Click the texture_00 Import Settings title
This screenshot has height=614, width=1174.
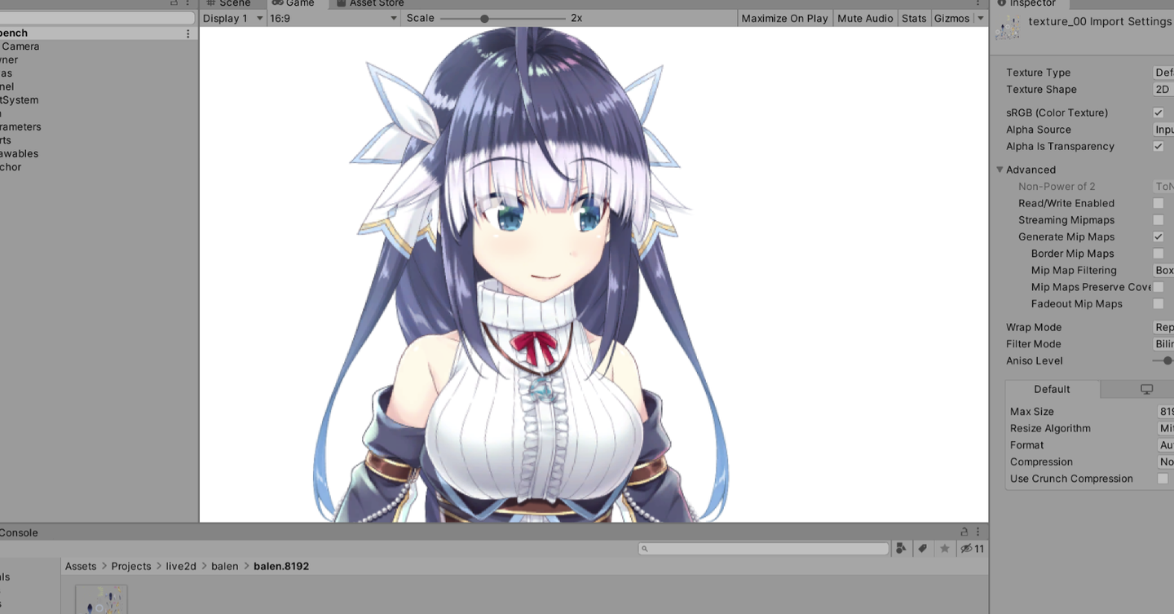pos(1100,21)
